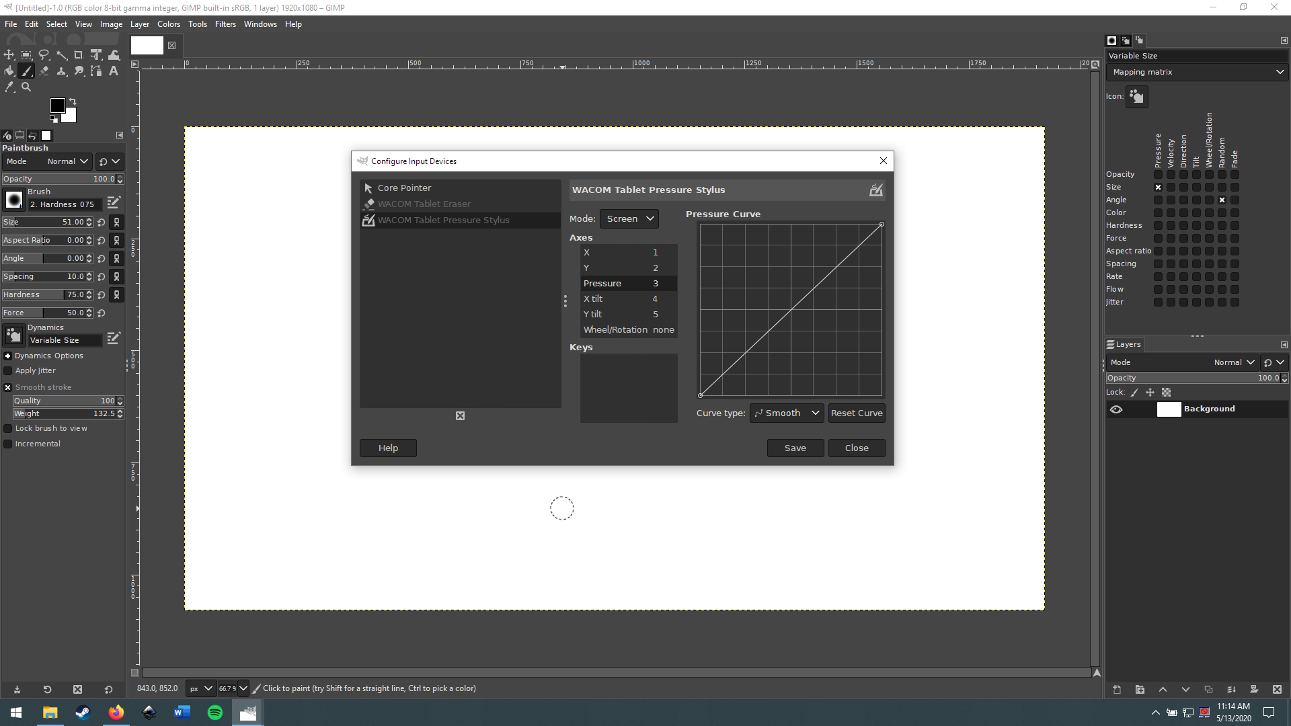Edit the brush next to Hardness 075
This screenshot has height=726, width=1291.
click(114, 202)
